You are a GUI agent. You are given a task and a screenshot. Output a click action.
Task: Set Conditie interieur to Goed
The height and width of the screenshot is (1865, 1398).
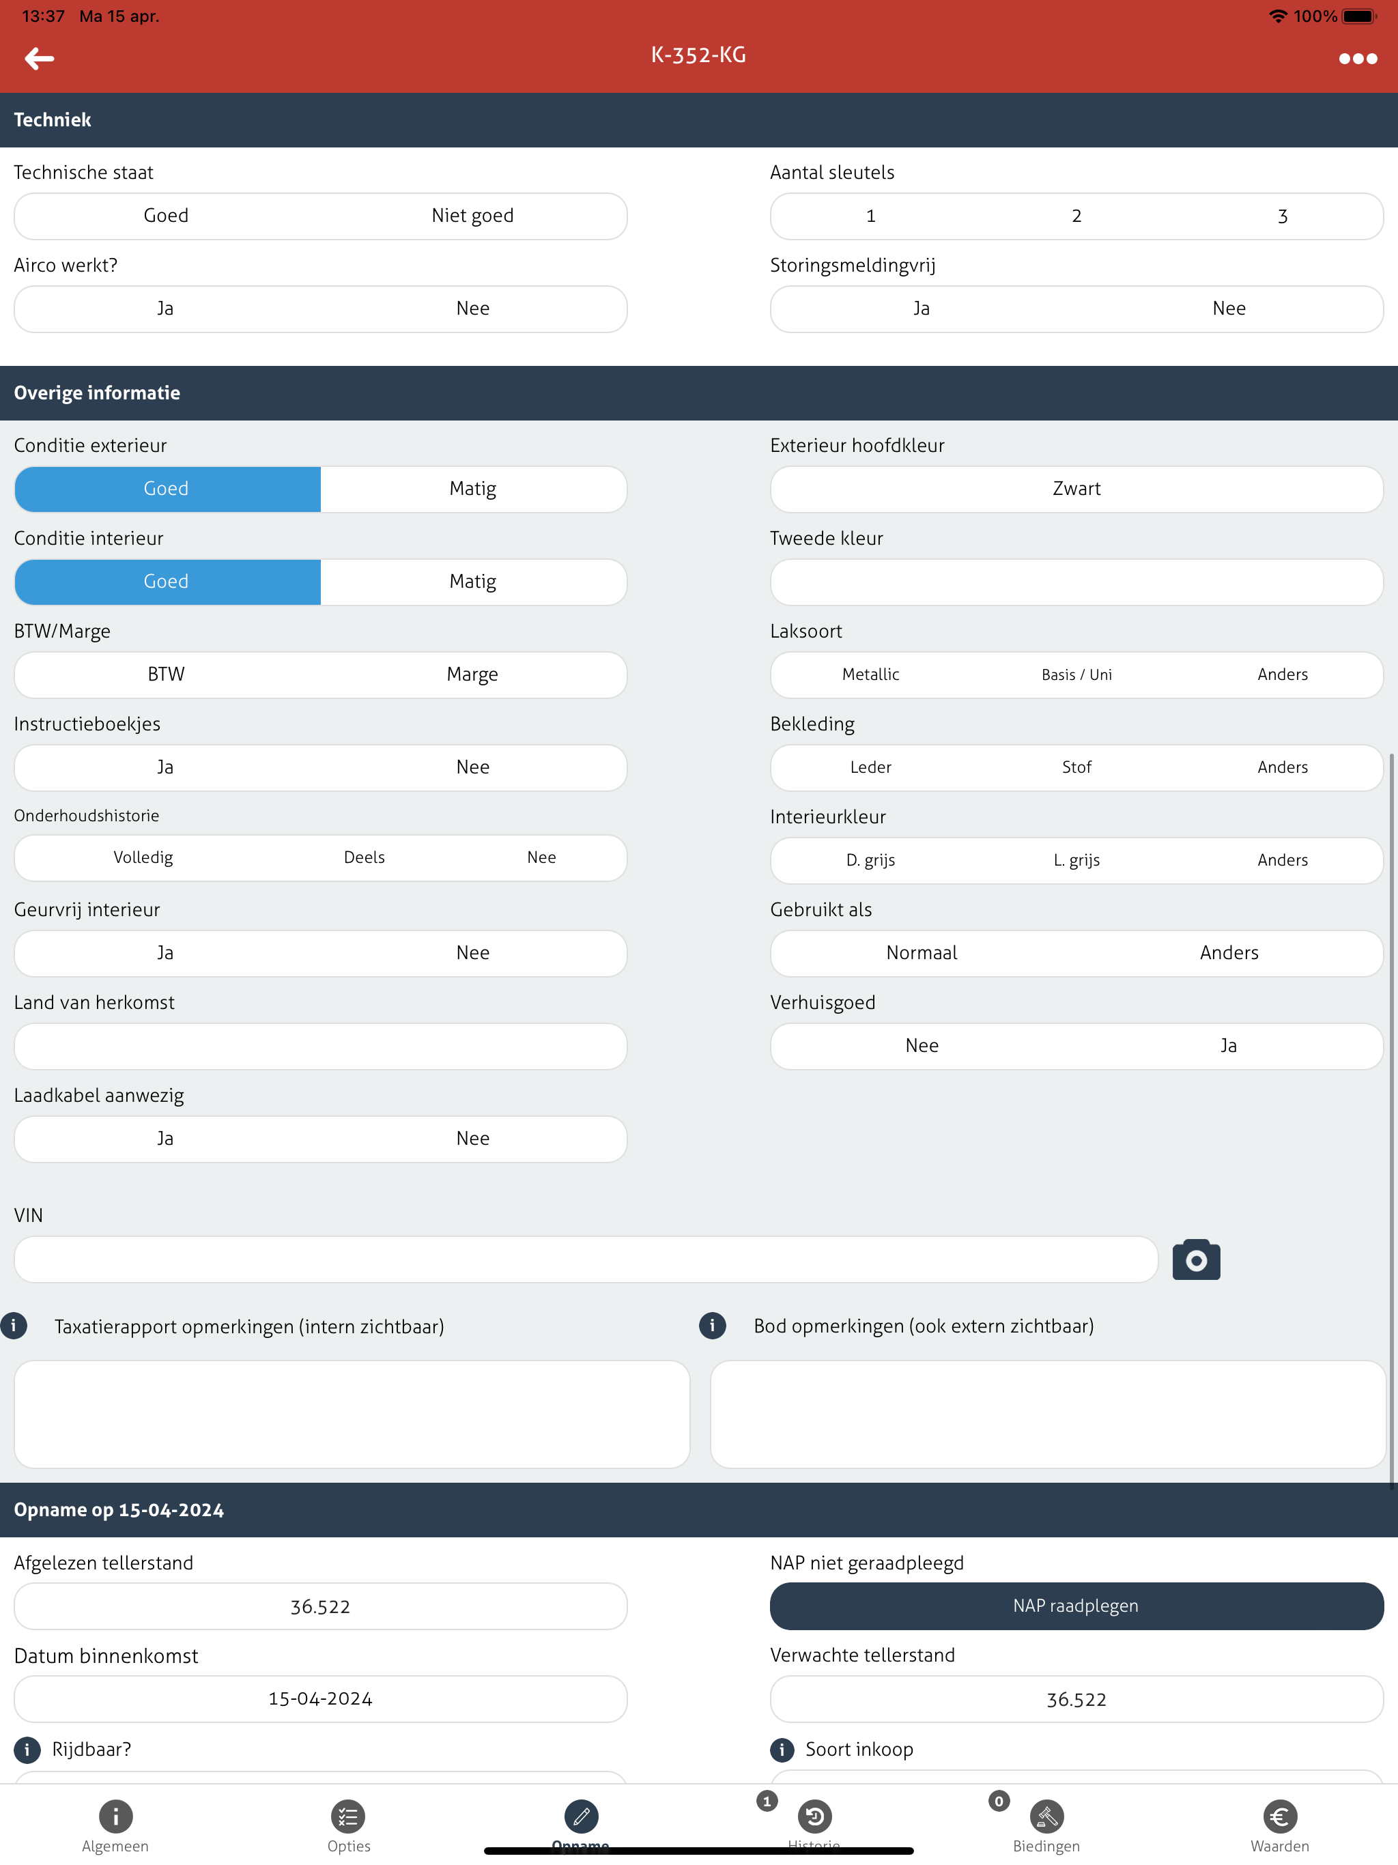coord(166,582)
